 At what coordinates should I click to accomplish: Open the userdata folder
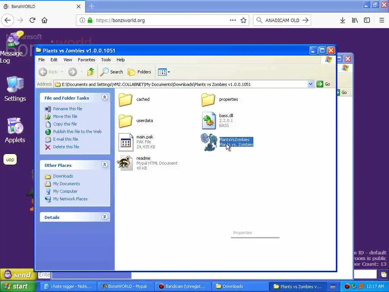125,121
